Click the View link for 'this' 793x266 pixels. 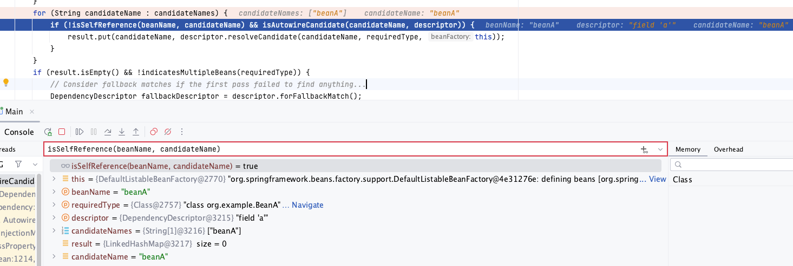657,179
